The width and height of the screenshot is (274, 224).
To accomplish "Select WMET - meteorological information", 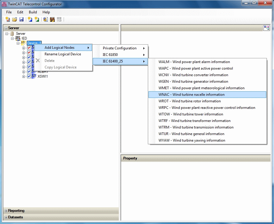I will pyautogui.click(x=207, y=88).
